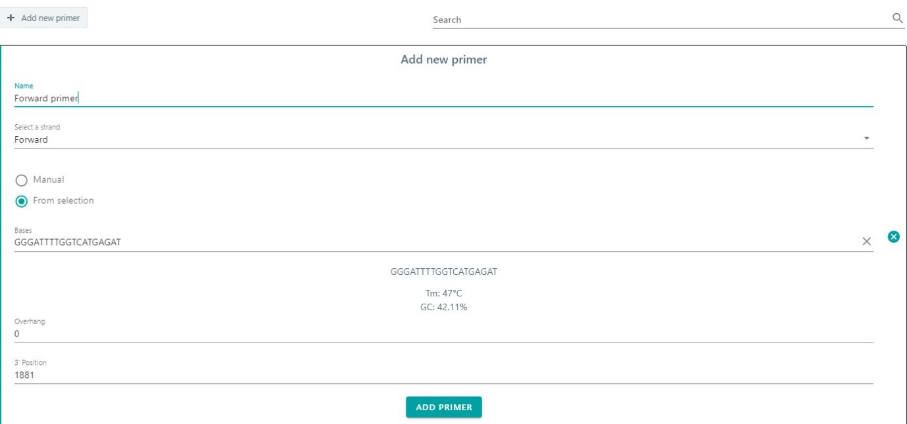Screen dimensions: 907x424
Task: Click the Select a strand label
Action: point(37,127)
